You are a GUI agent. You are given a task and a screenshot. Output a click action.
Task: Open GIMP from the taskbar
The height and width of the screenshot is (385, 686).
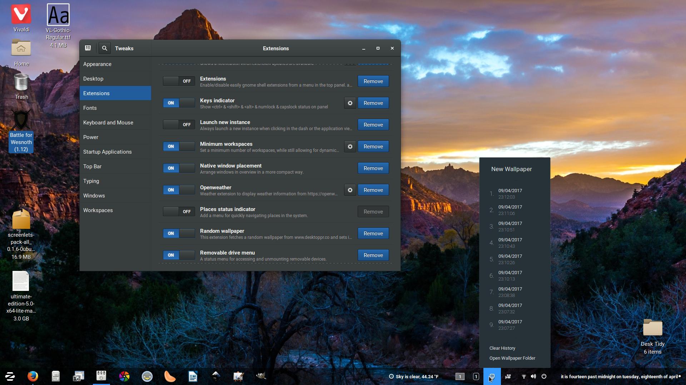[x=261, y=376]
